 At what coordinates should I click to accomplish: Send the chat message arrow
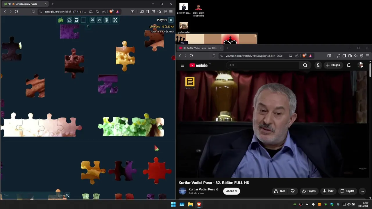point(59,195)
